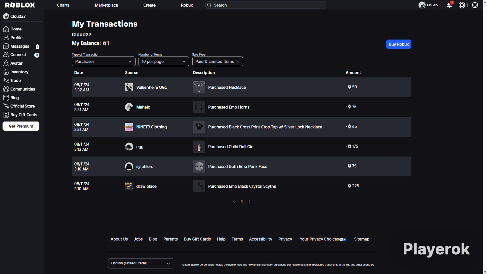Go to the next transactions page
This screenshot has height=274, width=487.
click(x=249, y=202)
